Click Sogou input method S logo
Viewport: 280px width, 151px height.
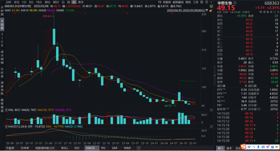tap(243, 147)
